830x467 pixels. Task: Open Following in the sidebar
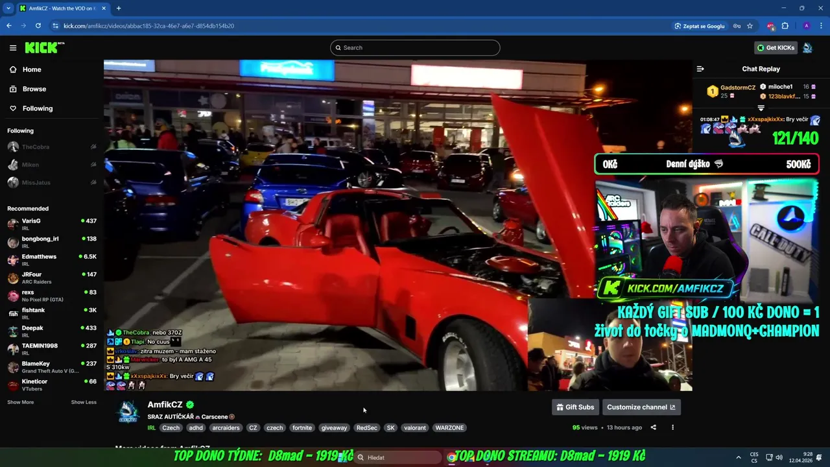[37, 108]
